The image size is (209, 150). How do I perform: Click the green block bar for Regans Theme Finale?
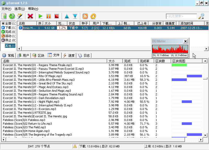pos(179,65)
